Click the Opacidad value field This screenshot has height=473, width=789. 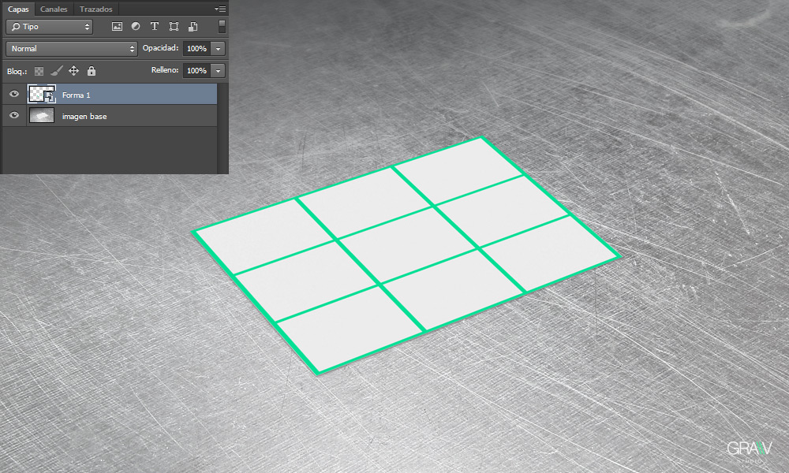(x=196, y=49)
